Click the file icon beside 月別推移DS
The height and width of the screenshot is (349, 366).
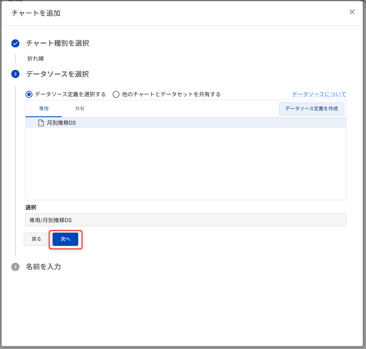tap(41, 123)
